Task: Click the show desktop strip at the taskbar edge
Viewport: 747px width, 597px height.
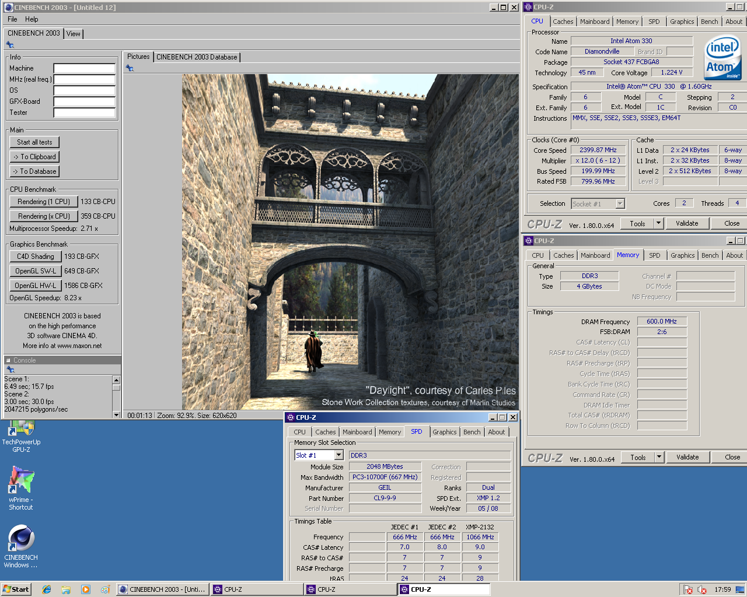Action: (740, 589)
